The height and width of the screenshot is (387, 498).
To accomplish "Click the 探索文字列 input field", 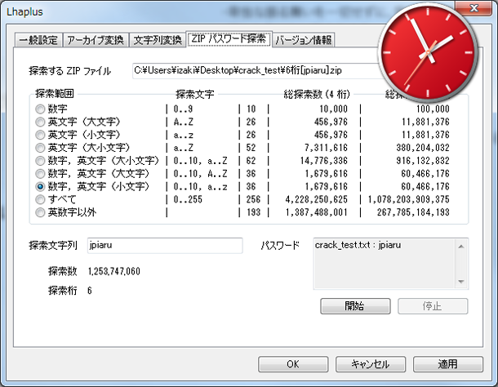I will pyautogui.click(x=165, y=246).
